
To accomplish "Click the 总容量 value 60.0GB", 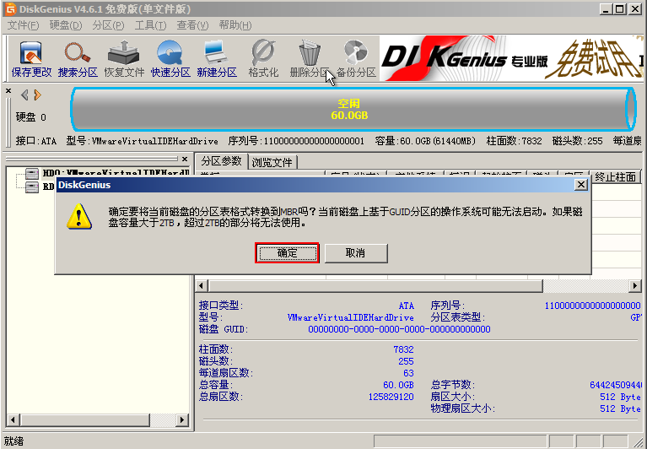I will click(398, 385).
